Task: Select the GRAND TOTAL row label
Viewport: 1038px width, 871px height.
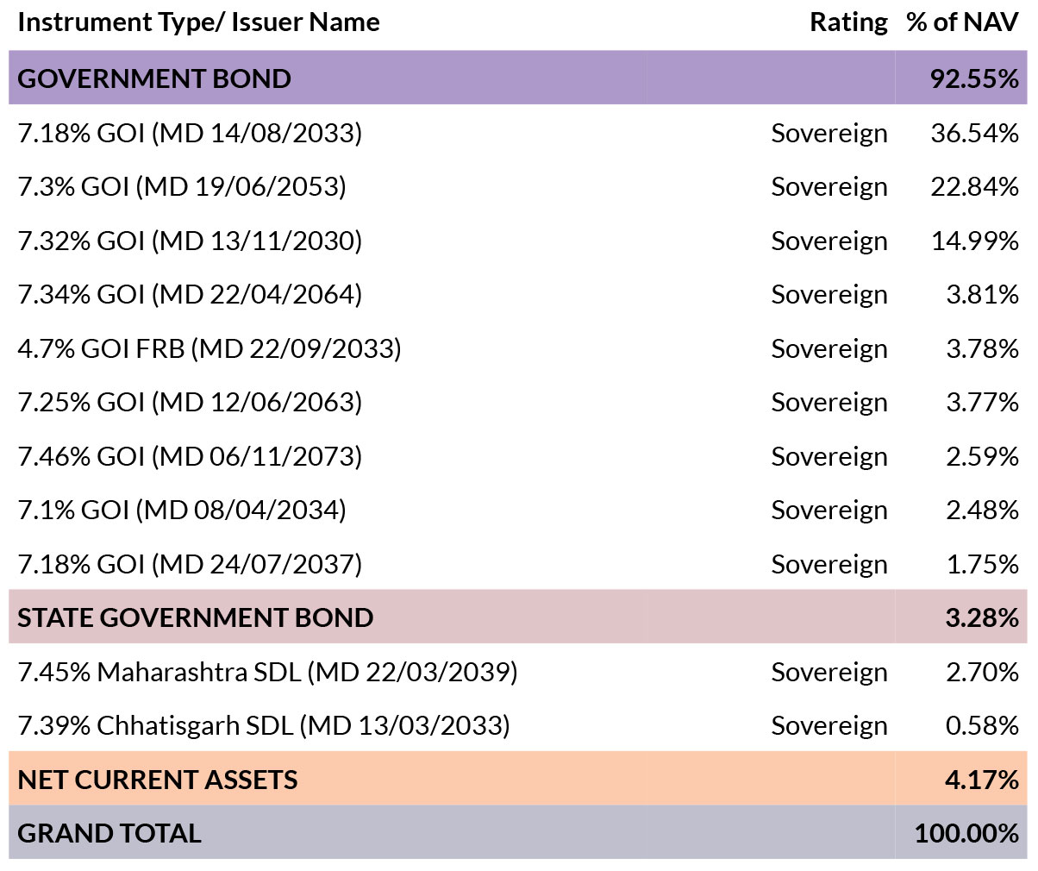Action: (x=109, y=833)
